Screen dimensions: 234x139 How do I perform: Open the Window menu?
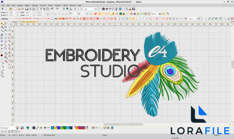coord(73,5)
